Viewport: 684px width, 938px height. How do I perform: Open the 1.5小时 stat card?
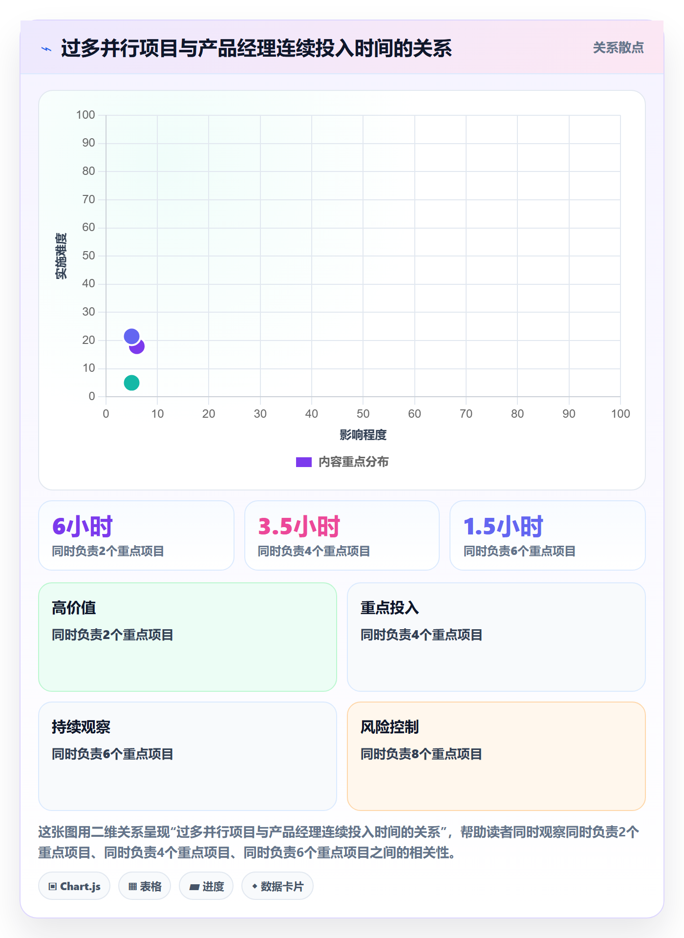[548, 535]
